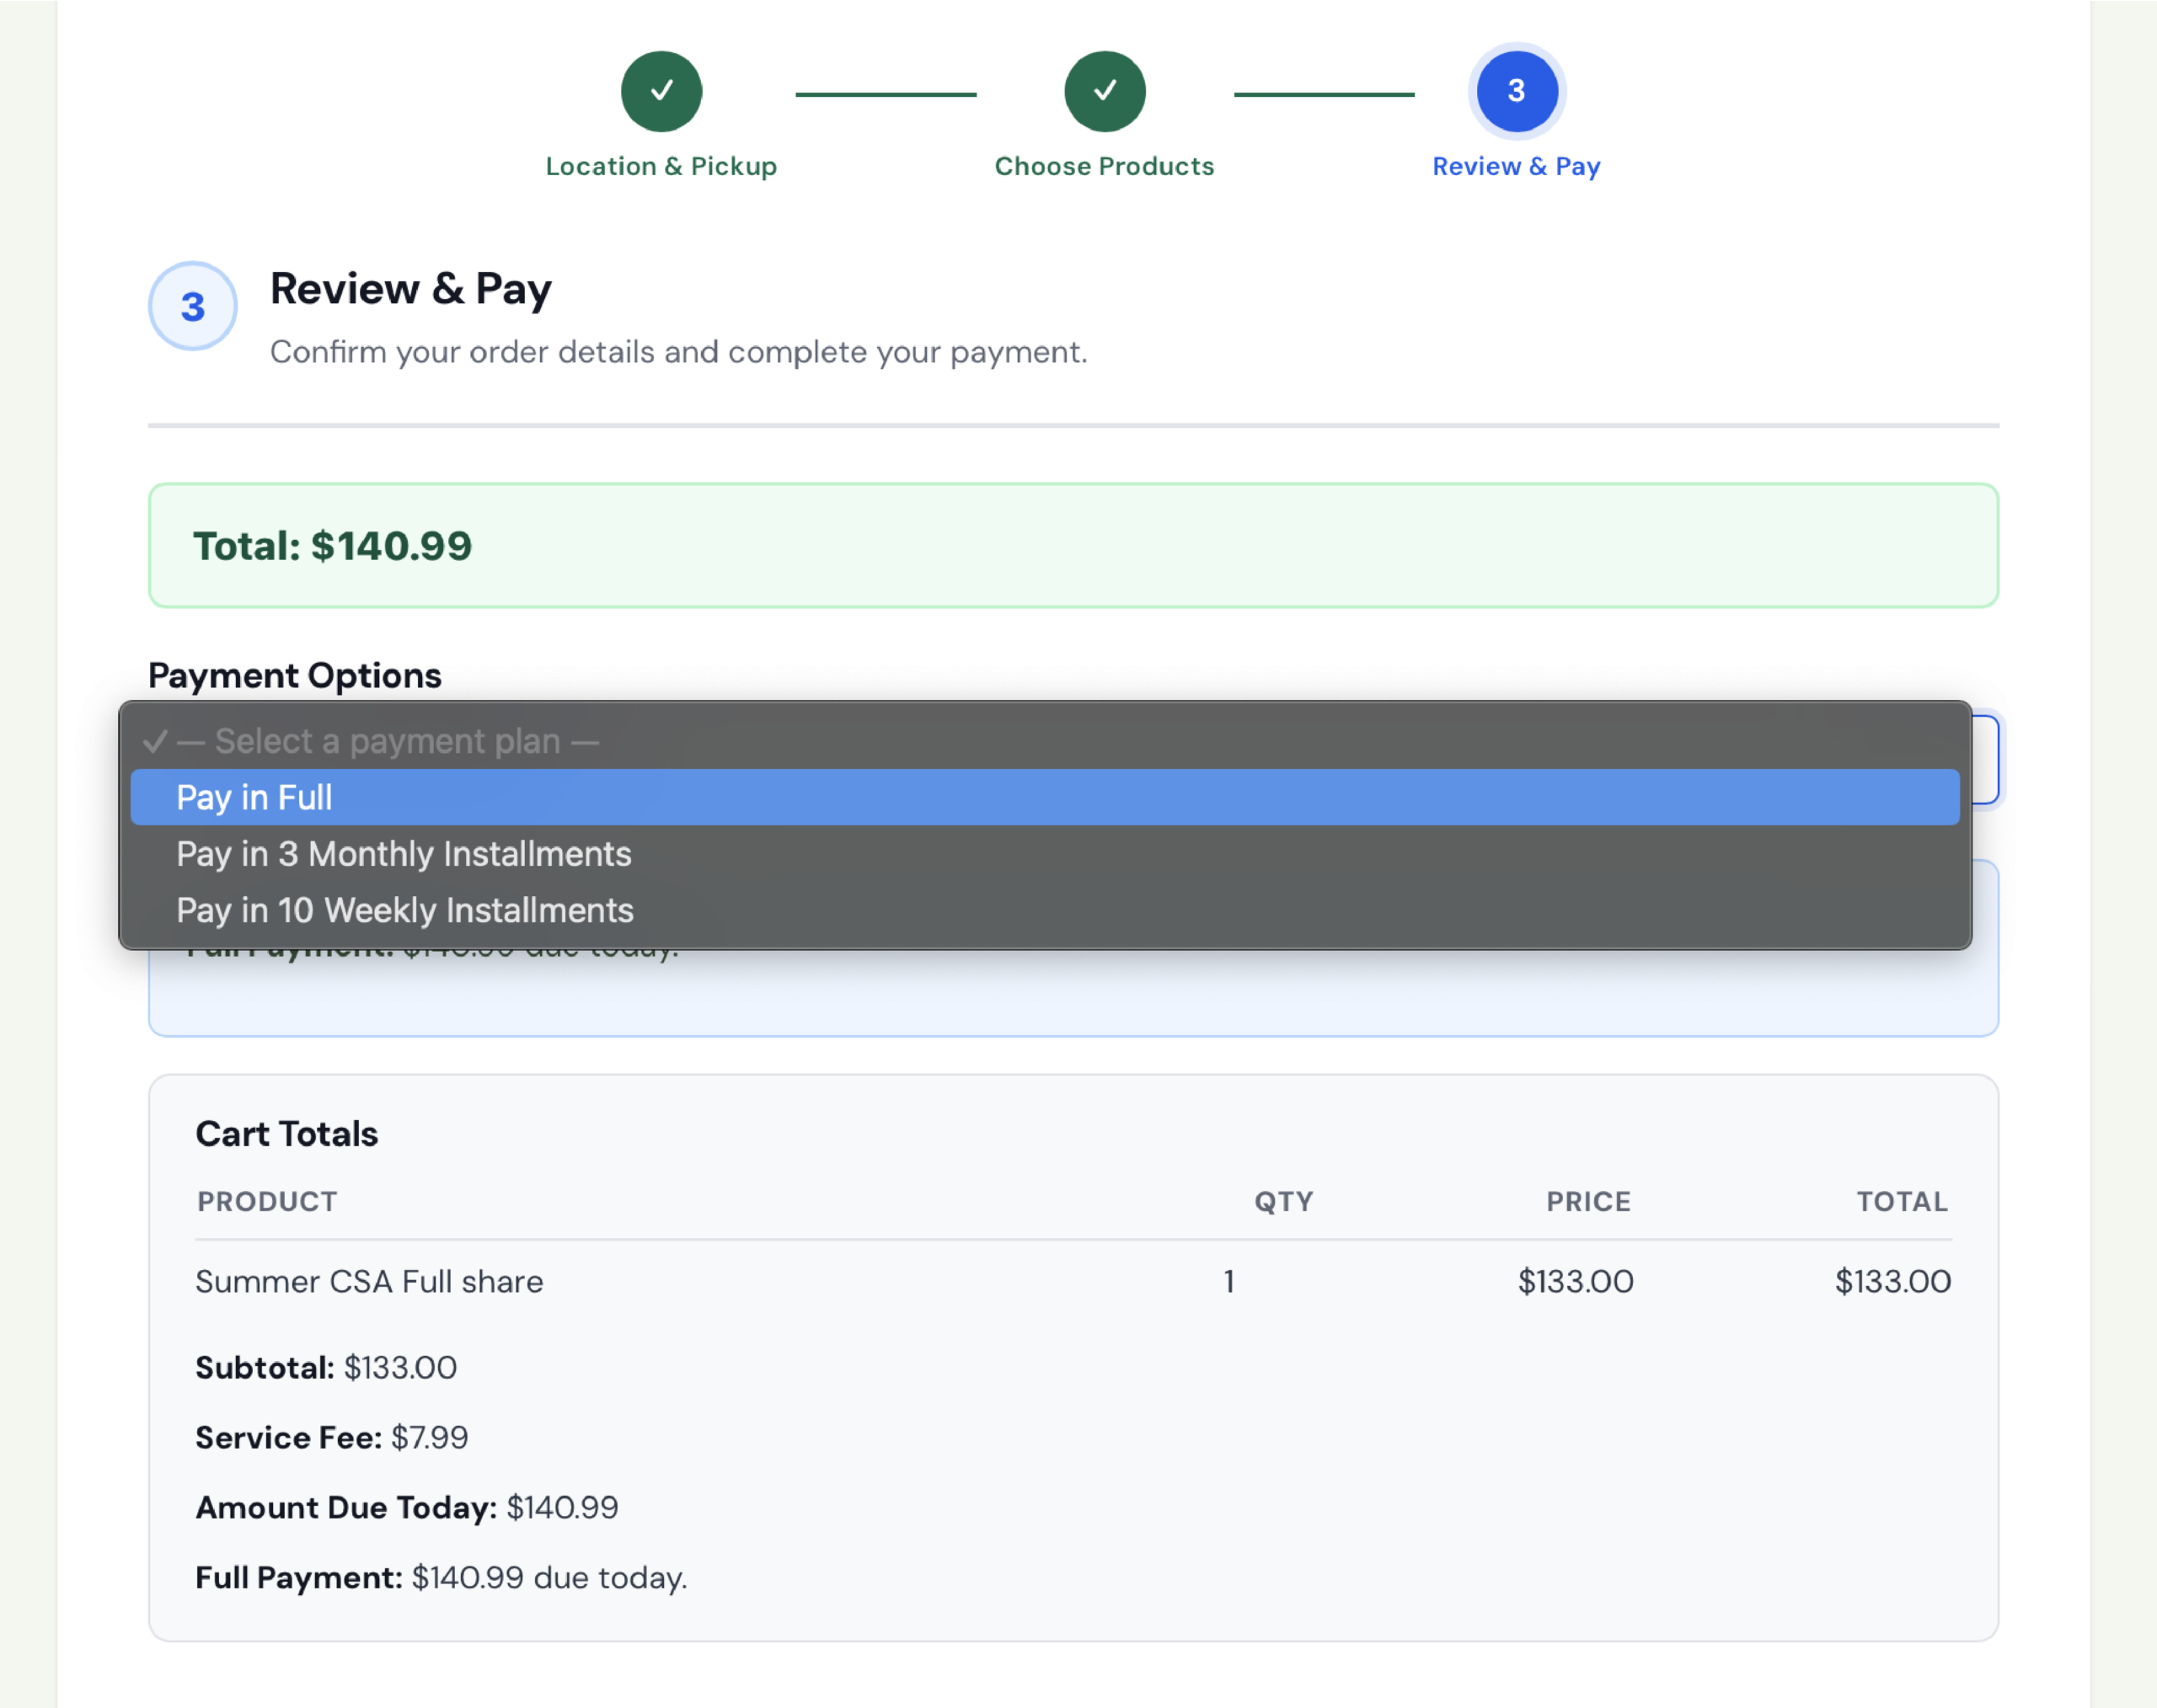Viewport: 2157px width, 1708px height.
Task: Click the Amount Due Today value
Action: click(561, 1507)
